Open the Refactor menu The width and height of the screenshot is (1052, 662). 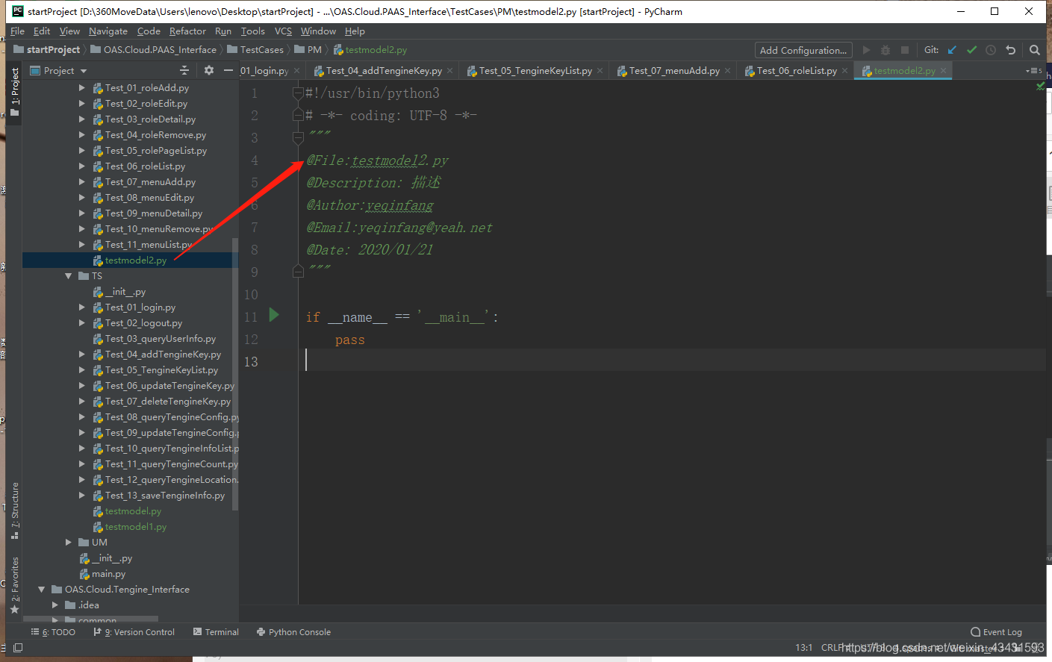[187, 31]
